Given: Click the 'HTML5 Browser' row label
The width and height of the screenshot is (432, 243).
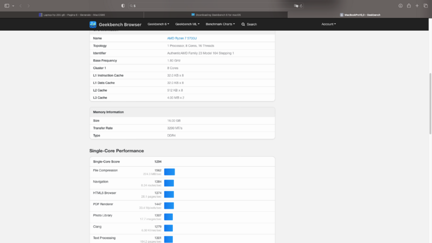Looking at the screenshot, I should pos(104,193).
